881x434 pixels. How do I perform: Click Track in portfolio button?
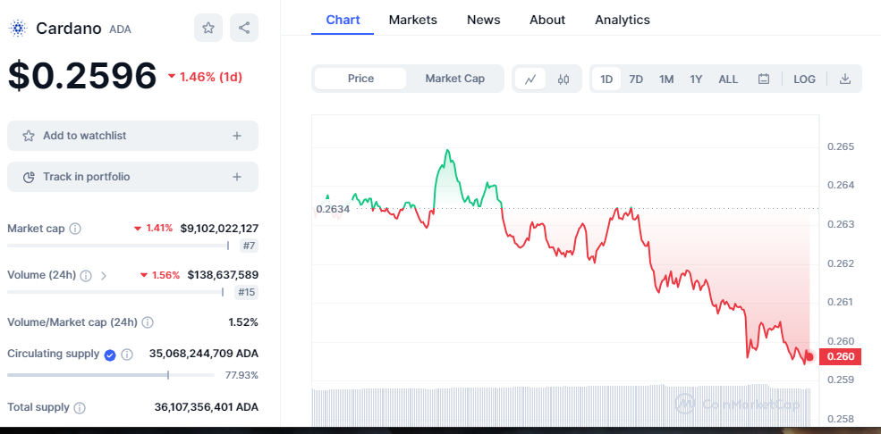tap(132, 177)
